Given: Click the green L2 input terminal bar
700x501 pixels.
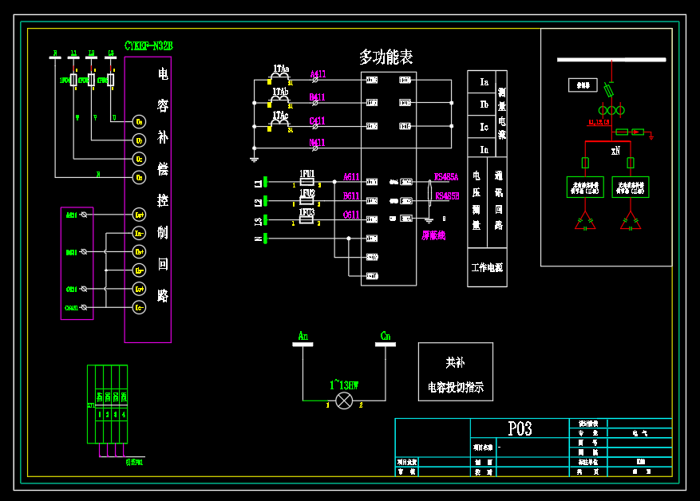Looking at the screenshot, I should pyautogui.click(x=265, y=201).
